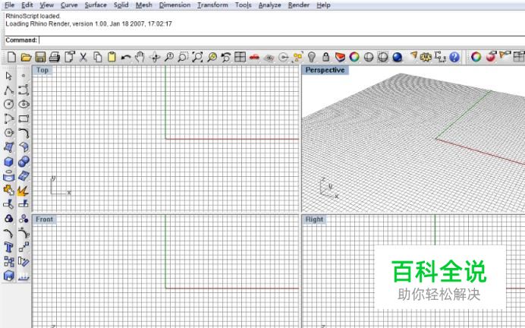Select the blue Text Object tool

pyautogui.click(x=8, y=248)
